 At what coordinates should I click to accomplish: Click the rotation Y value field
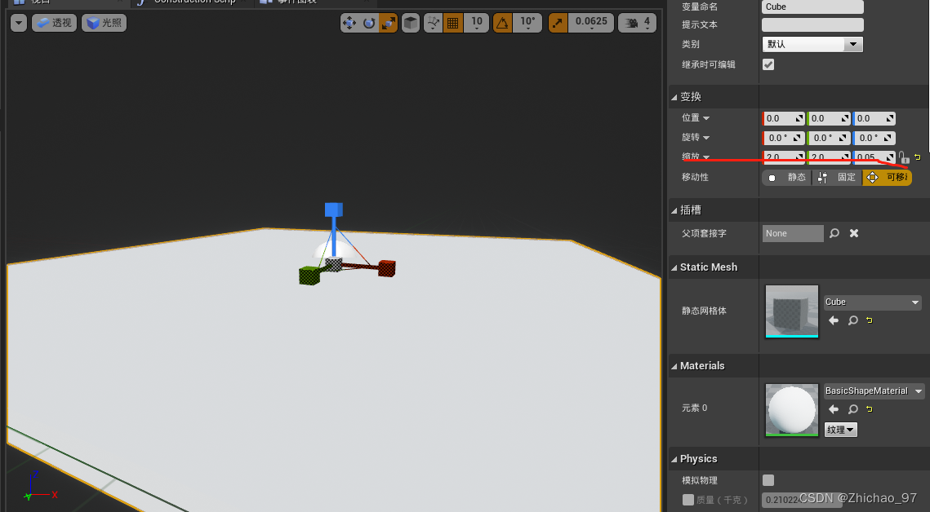(x=829, y=138)
